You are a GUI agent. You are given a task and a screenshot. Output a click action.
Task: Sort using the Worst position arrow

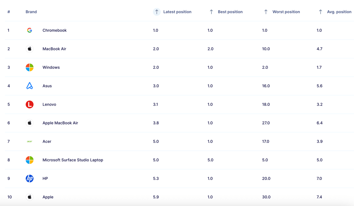[266, 12]
